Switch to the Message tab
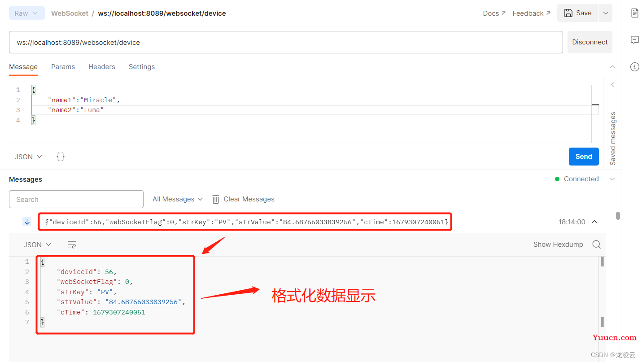 pyautogui.click(x=23, y=67)
